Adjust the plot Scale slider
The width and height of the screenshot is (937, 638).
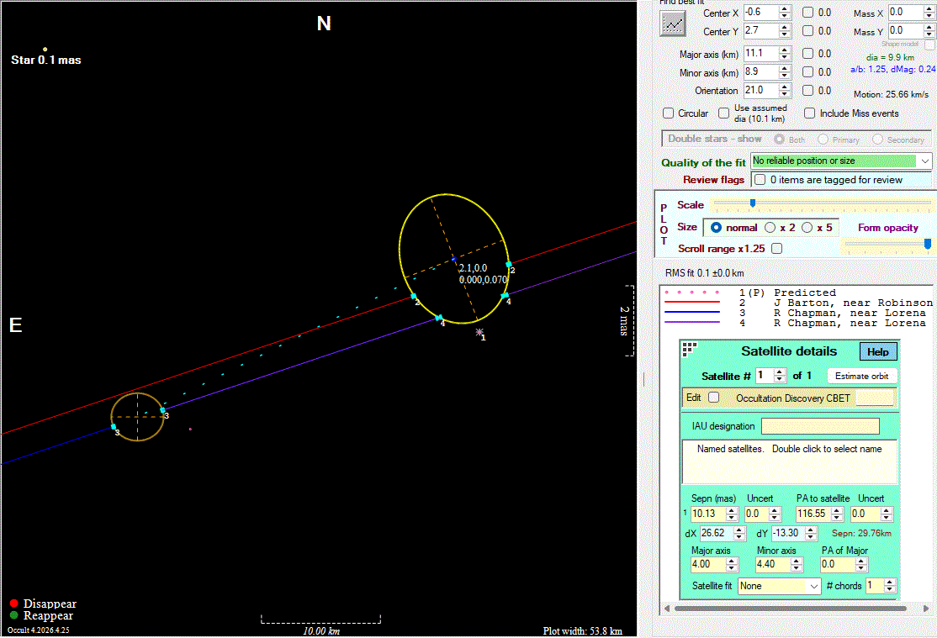[x=753, y=203]
